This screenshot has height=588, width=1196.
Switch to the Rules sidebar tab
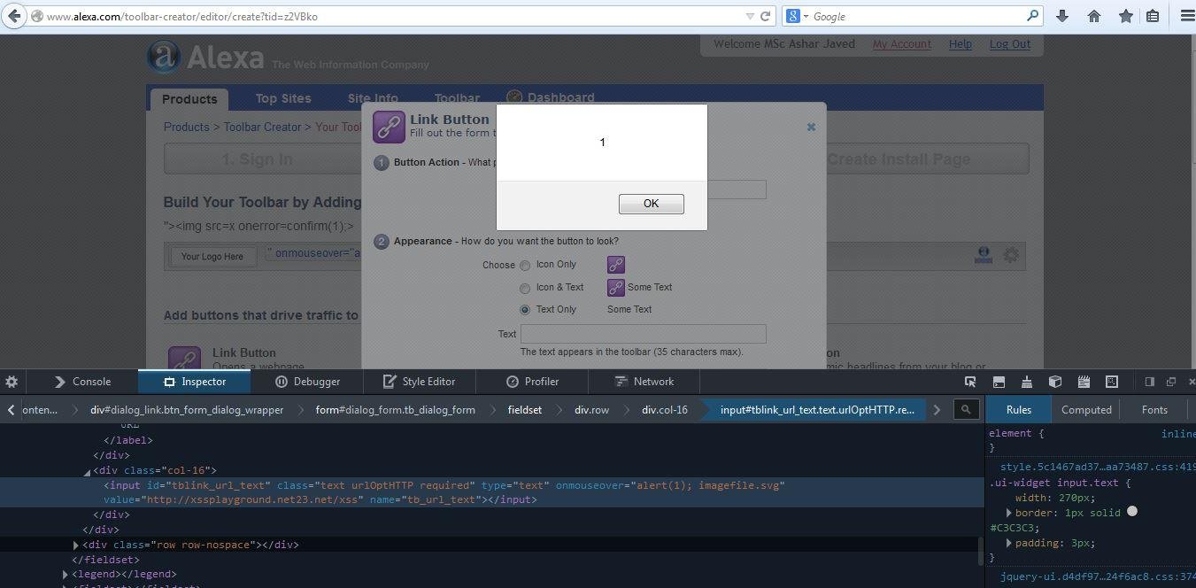click(x=1018, y=409)
